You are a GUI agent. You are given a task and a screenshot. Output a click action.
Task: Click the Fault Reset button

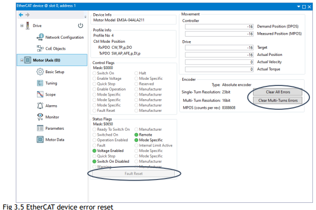pyautogui.click(x=134, y=173)
